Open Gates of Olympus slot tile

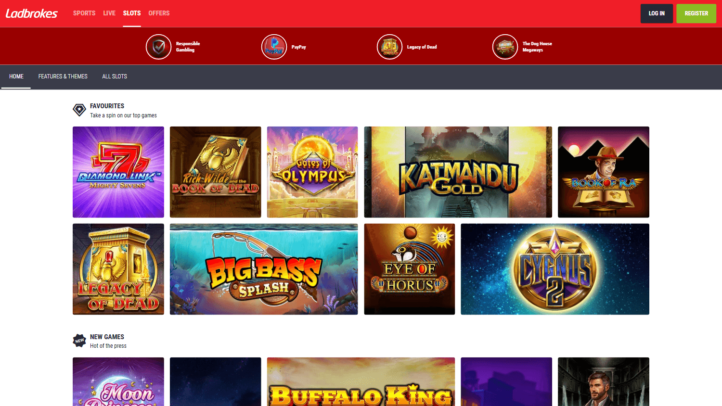[312, 172]
